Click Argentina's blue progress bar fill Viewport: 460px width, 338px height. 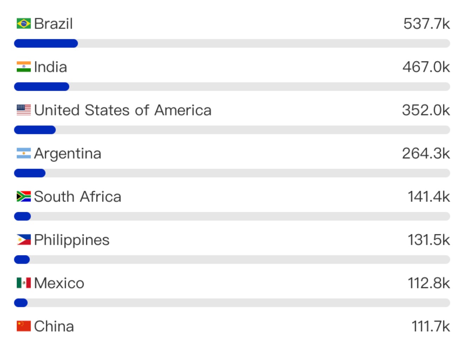[30, 173]
